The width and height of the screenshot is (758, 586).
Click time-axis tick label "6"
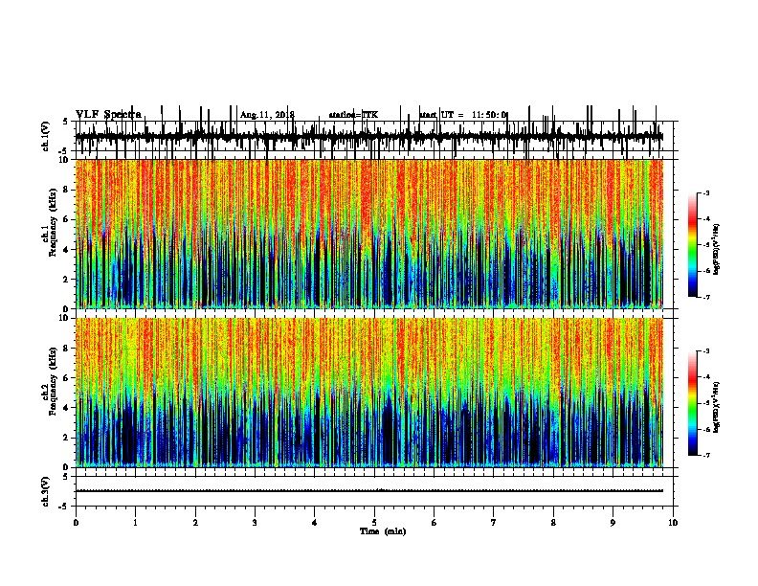435,523
